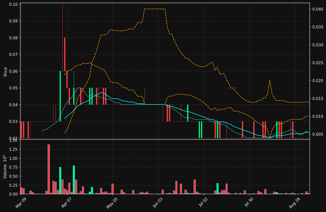This screenshot has width=326, height=212.
Task: Select the tallest red volume bar
Action: (x=49, y=169)
